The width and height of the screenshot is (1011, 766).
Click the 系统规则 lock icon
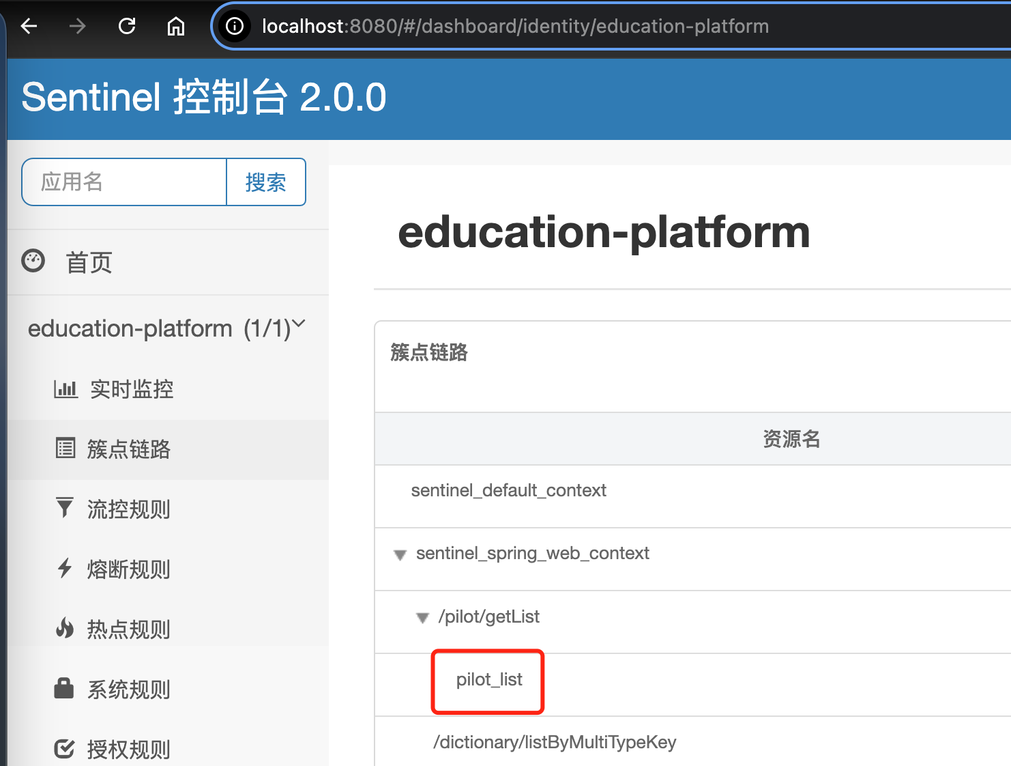click(65, 689)
